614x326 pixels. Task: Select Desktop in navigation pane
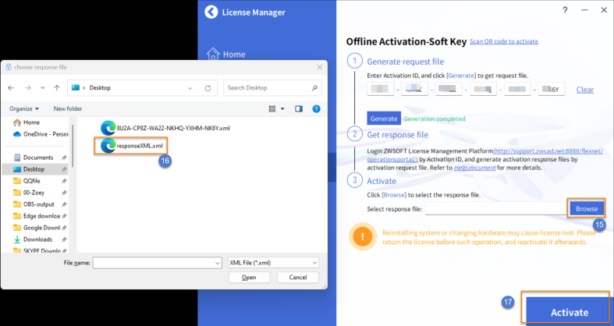click(x=35, y=169)
